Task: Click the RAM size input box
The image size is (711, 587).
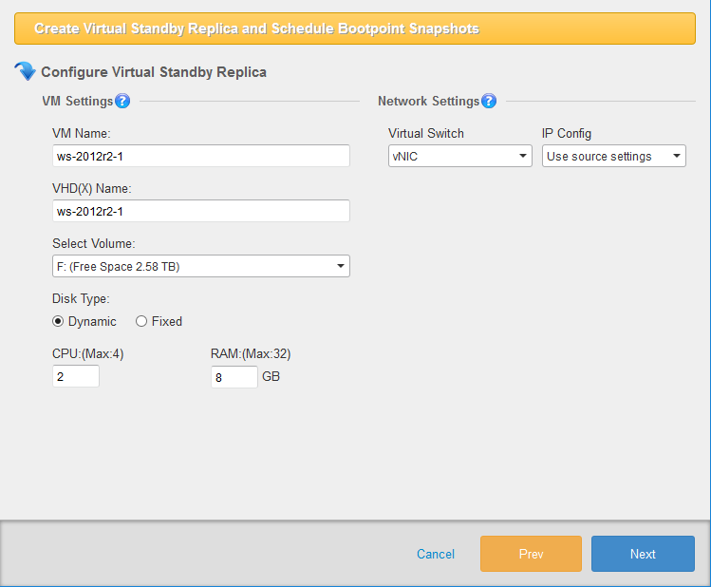Action: coord(234,377)
